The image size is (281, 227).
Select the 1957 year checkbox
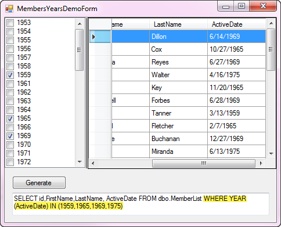10,57
